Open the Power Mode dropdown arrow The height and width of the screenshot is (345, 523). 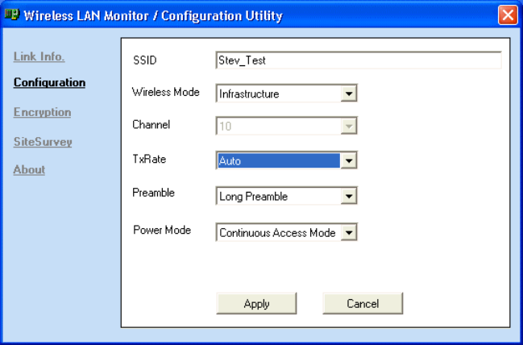[349, 232]
